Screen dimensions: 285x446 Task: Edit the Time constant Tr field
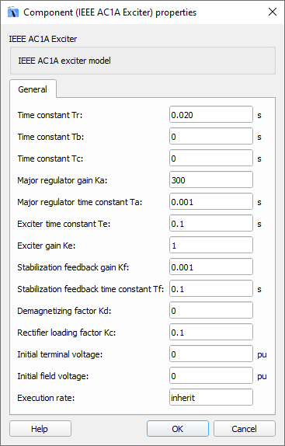coord(211,115)
